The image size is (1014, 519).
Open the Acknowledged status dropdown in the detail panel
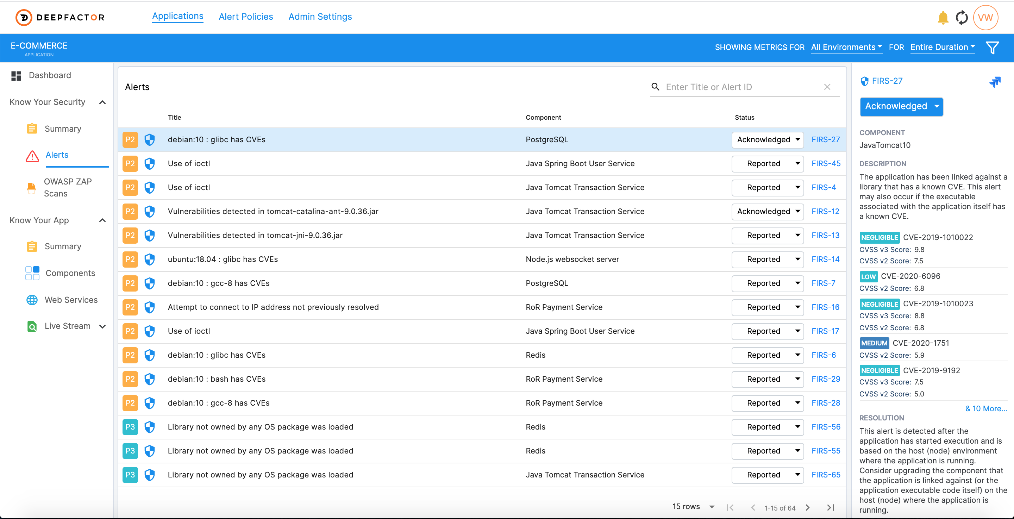(901, 106)
